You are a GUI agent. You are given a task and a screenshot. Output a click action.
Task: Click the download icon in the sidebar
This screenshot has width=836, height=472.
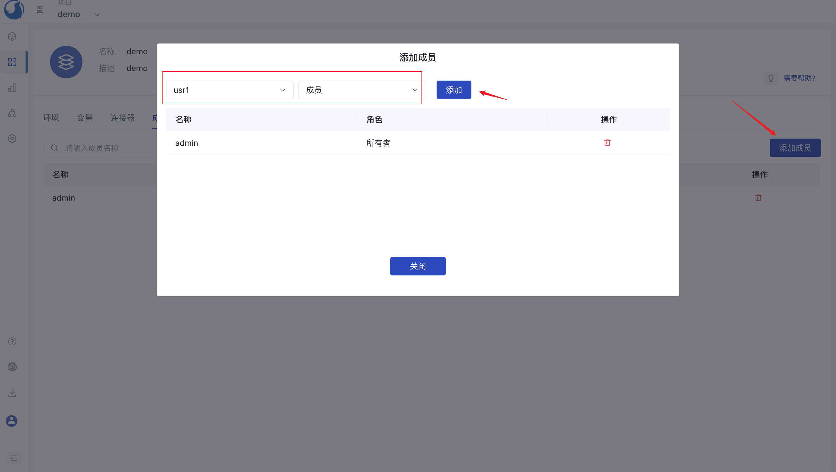12,392
